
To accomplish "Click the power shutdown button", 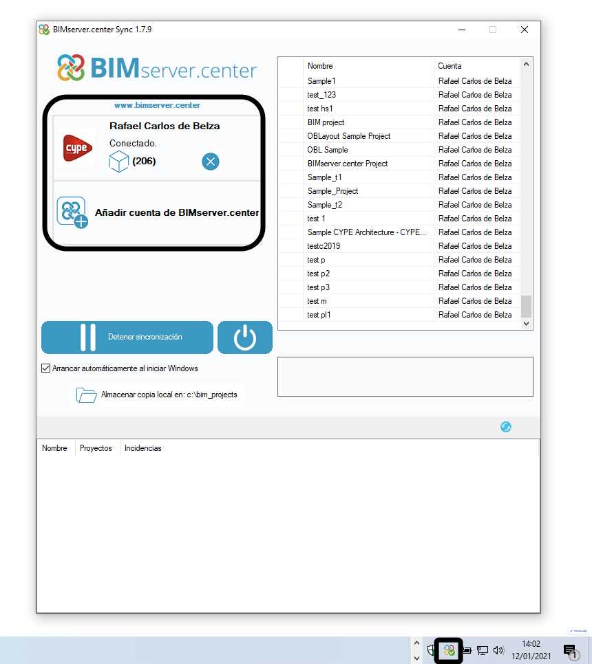I will click(x=245, y=337).
